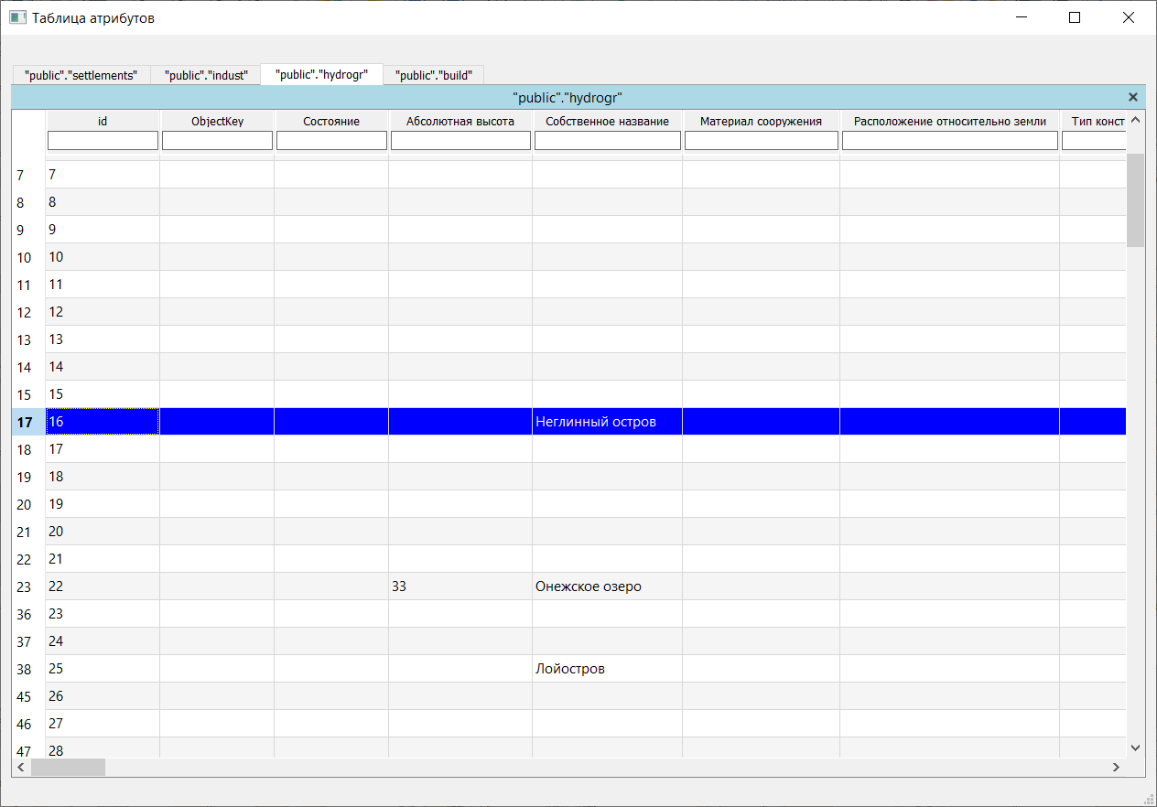1157x807 pixels.
Task: Click the attribute table window icon
Action: tap(17, 17)
